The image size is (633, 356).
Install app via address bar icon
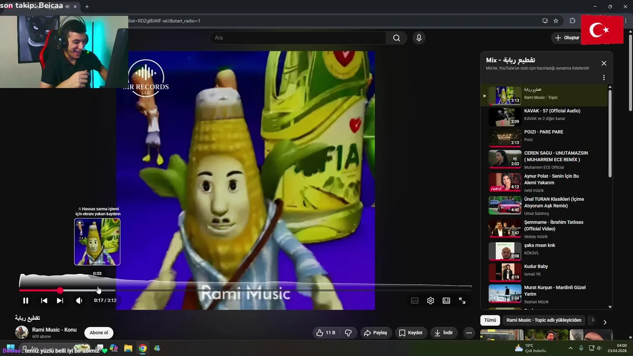(545, 21)
